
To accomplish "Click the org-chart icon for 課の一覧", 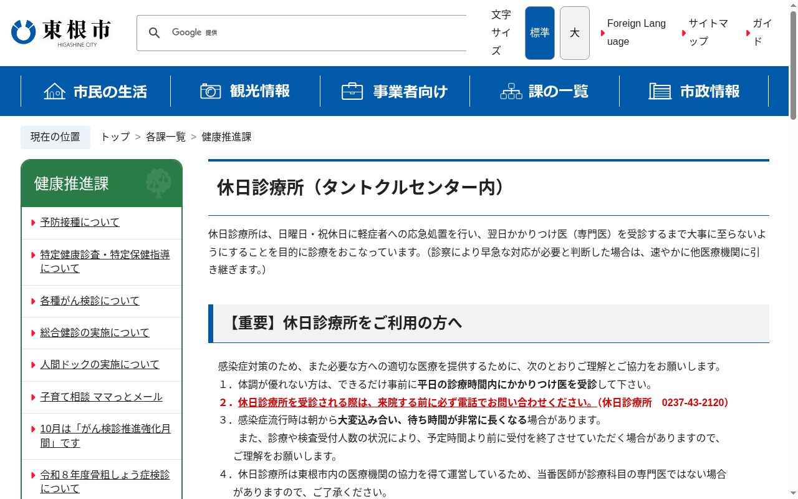I will (x=511, y=91).
